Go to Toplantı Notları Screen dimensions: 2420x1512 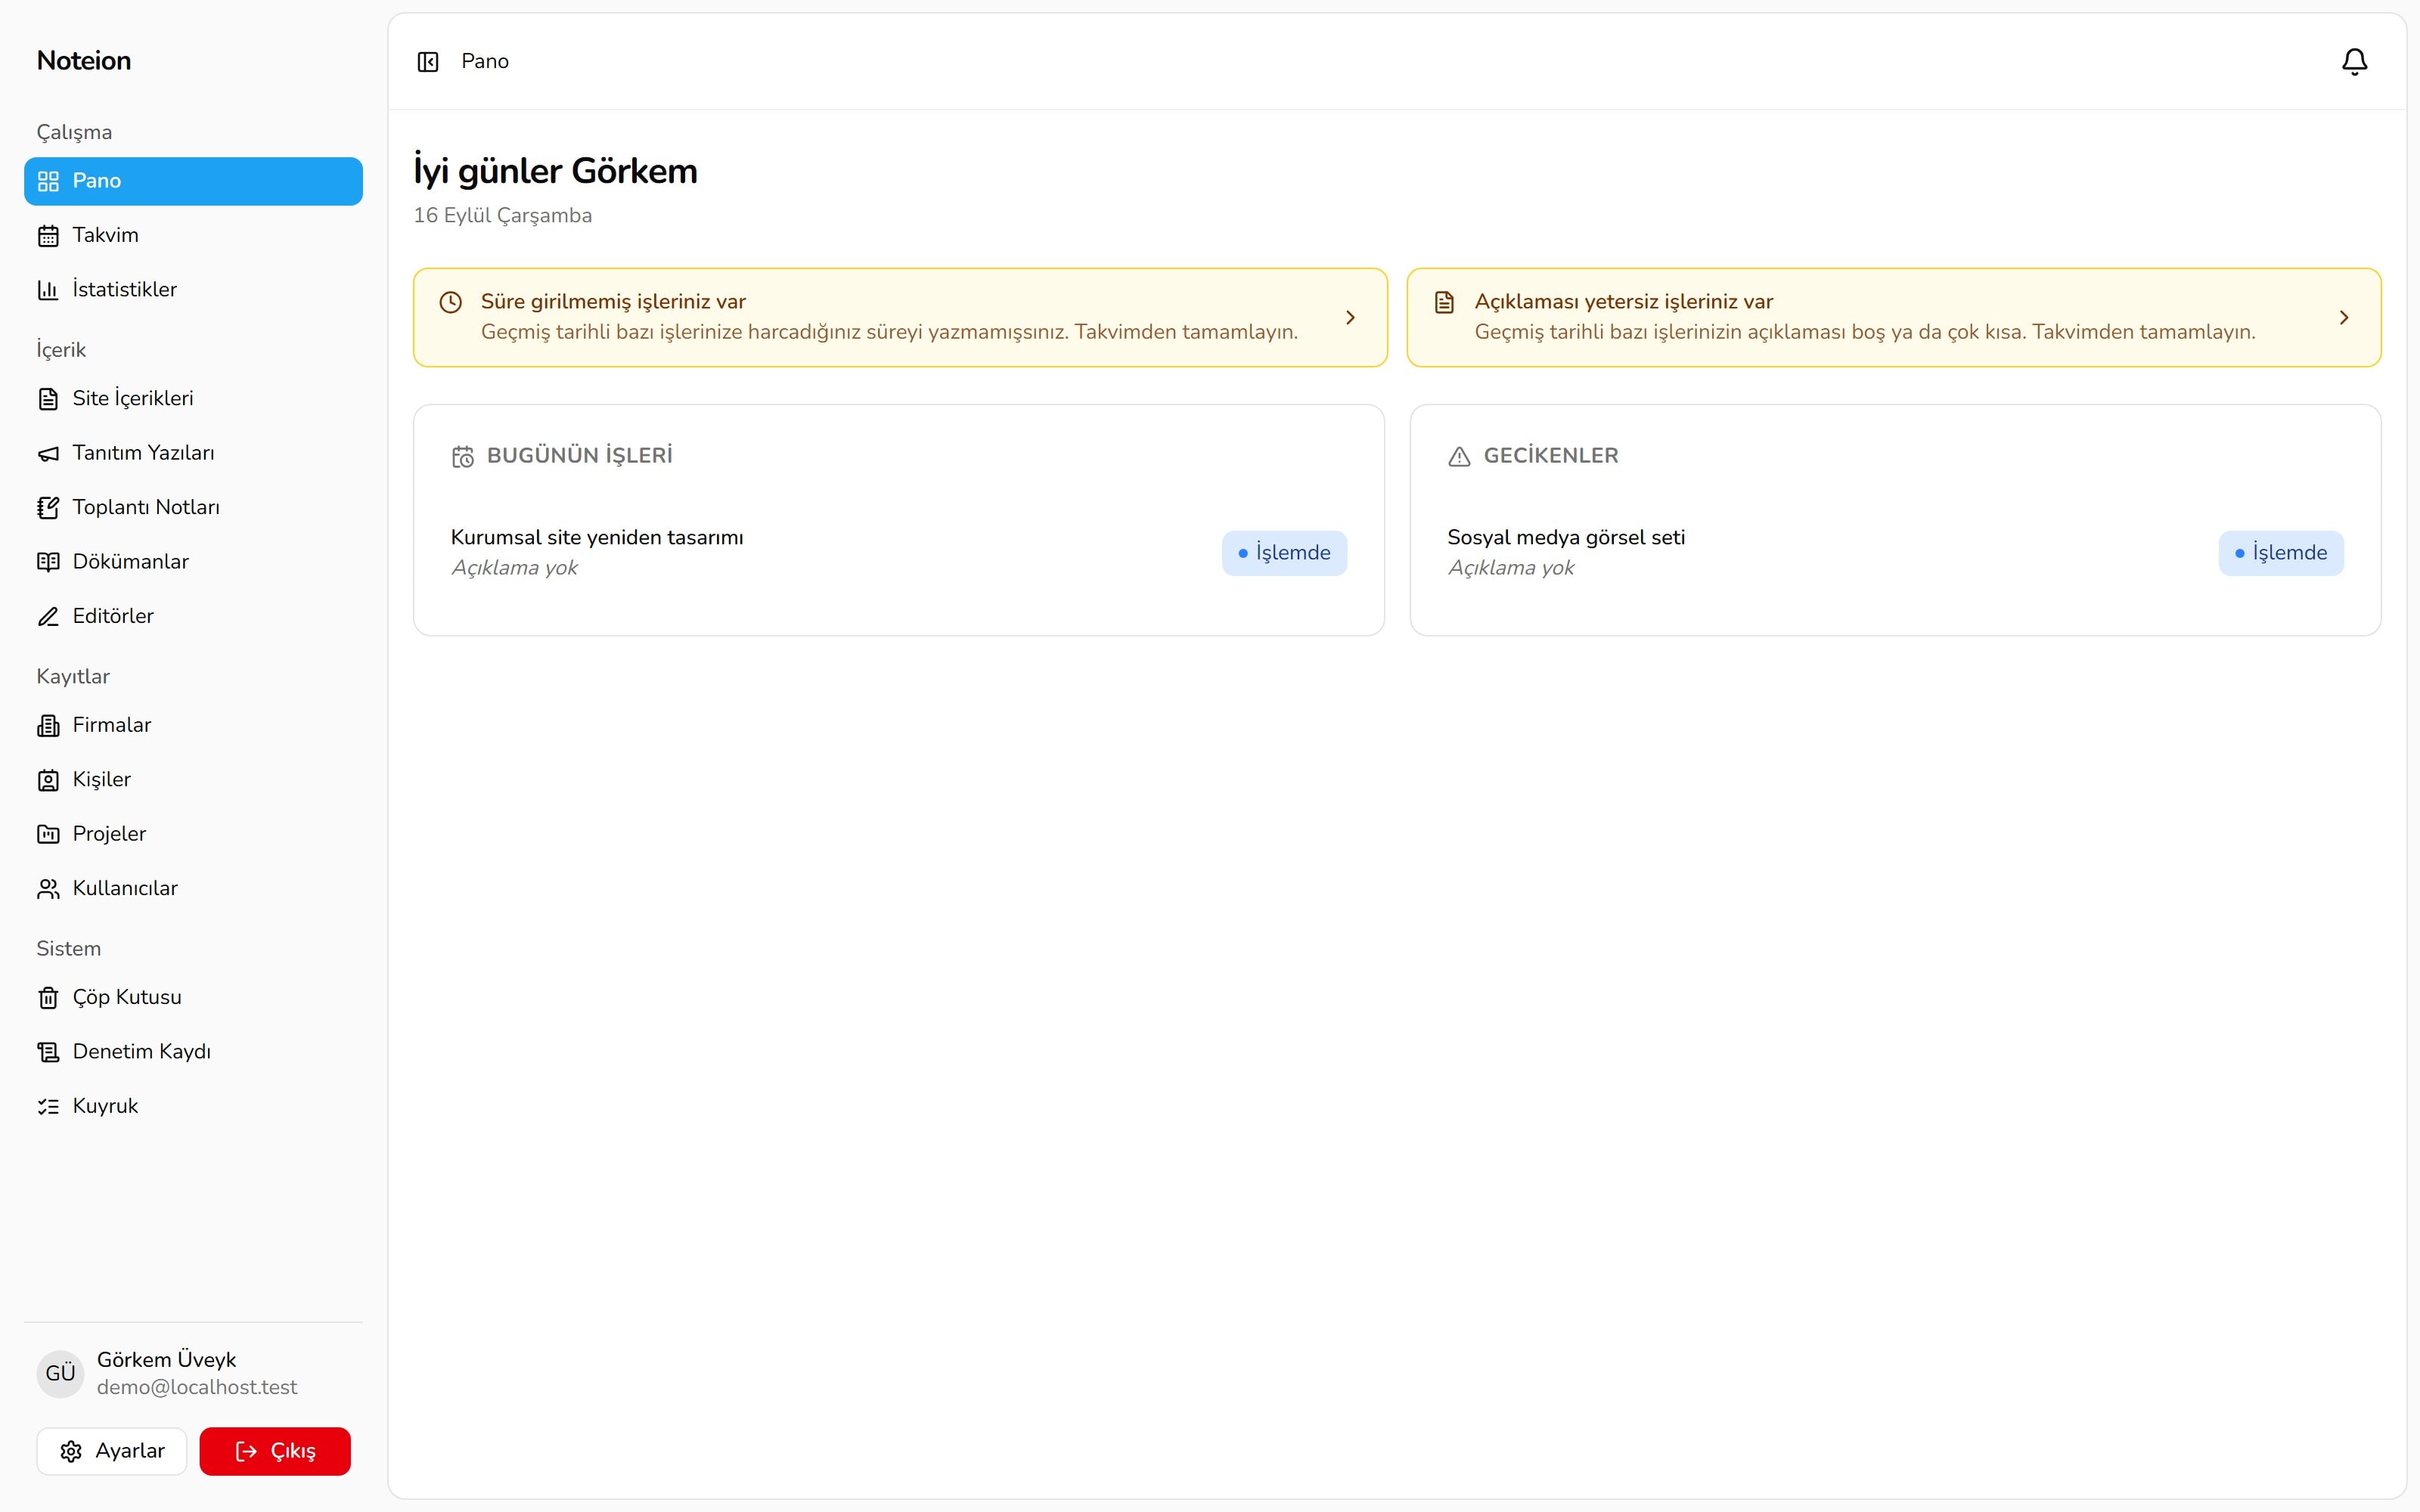coord(193,508)
